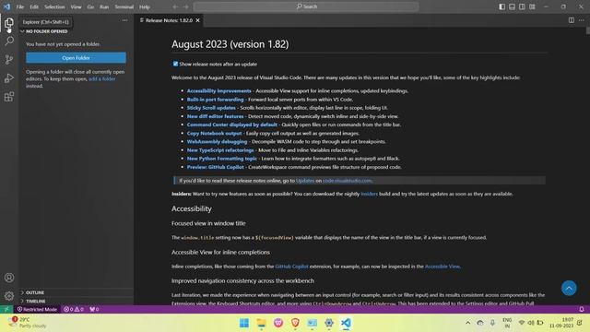This screenshot has width=590, height=332.
Task: Open File Explorer from the taskbar
Action: click(x=261, y=323)
